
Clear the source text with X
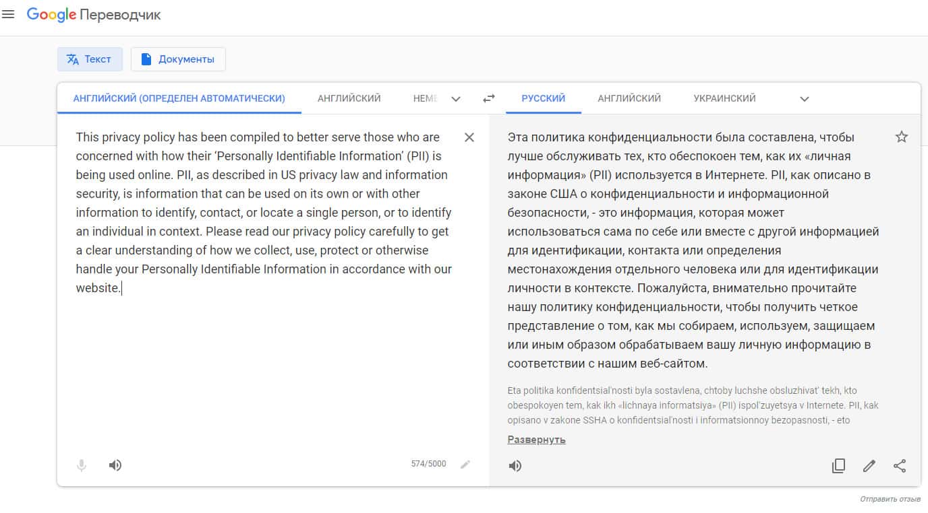[x=469, y=137]
